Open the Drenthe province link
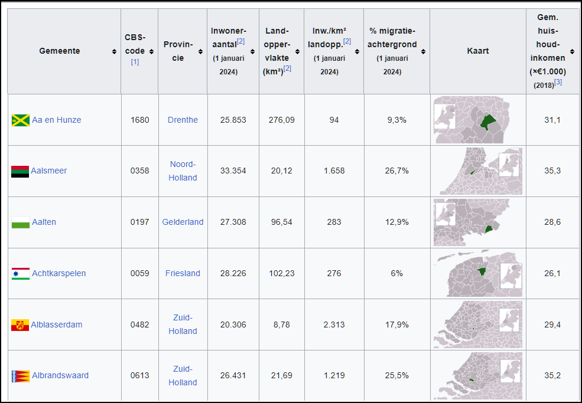This screenshot has height=403, width=582. [183, 120]
